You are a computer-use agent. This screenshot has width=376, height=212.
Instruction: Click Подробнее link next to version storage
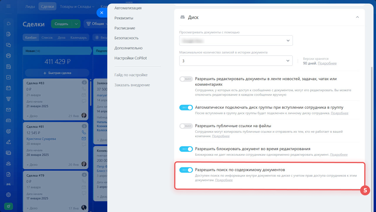(327, 64)
